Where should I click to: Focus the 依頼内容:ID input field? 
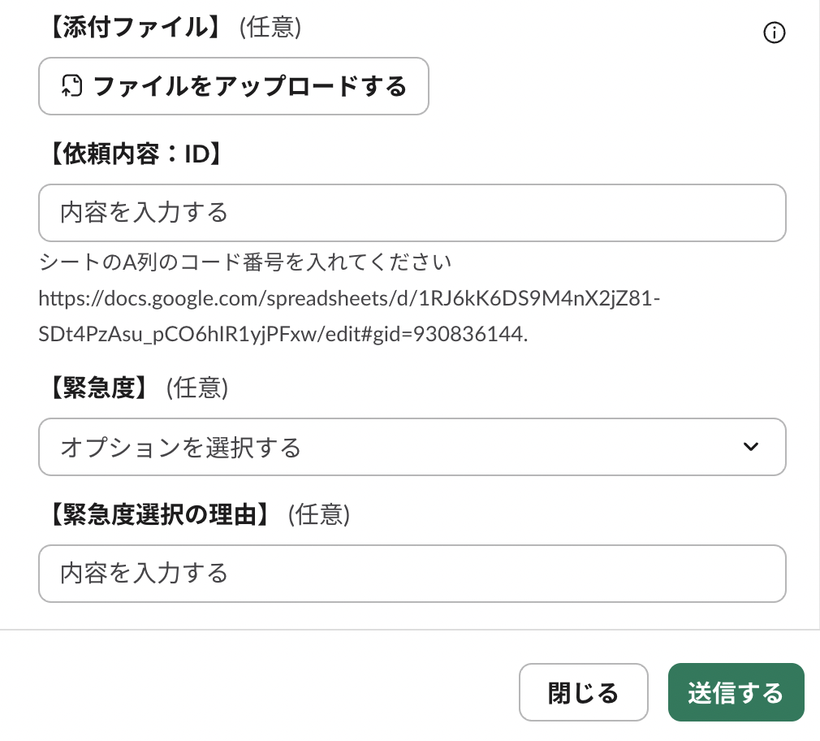[412, 213]
